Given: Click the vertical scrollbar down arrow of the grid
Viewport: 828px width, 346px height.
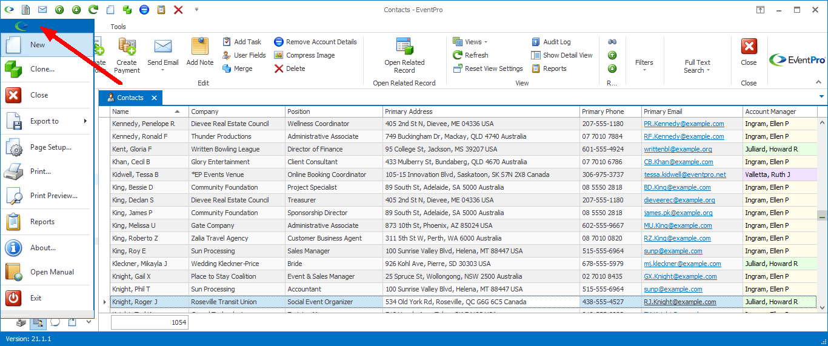Looking at the screenshot, I should tap(822, 307).
